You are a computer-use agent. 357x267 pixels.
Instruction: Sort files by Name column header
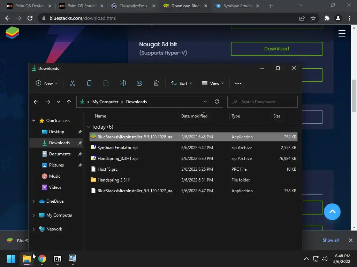[x=100, y=116]
